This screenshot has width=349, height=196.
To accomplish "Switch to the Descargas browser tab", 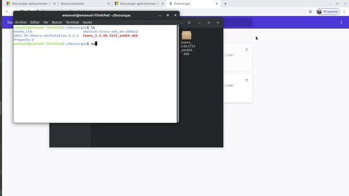I will coord(193,4).
